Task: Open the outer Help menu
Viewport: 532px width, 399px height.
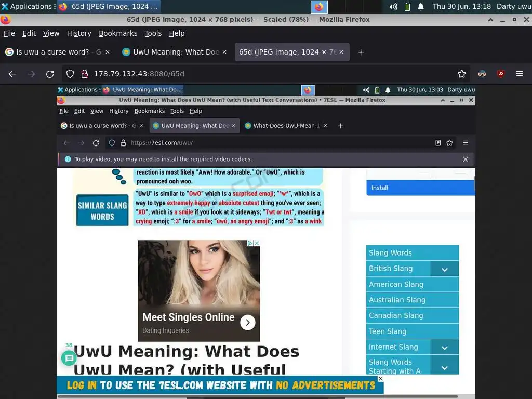Action: 177,33
